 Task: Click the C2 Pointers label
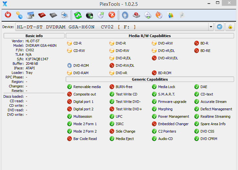coord(167,131)
